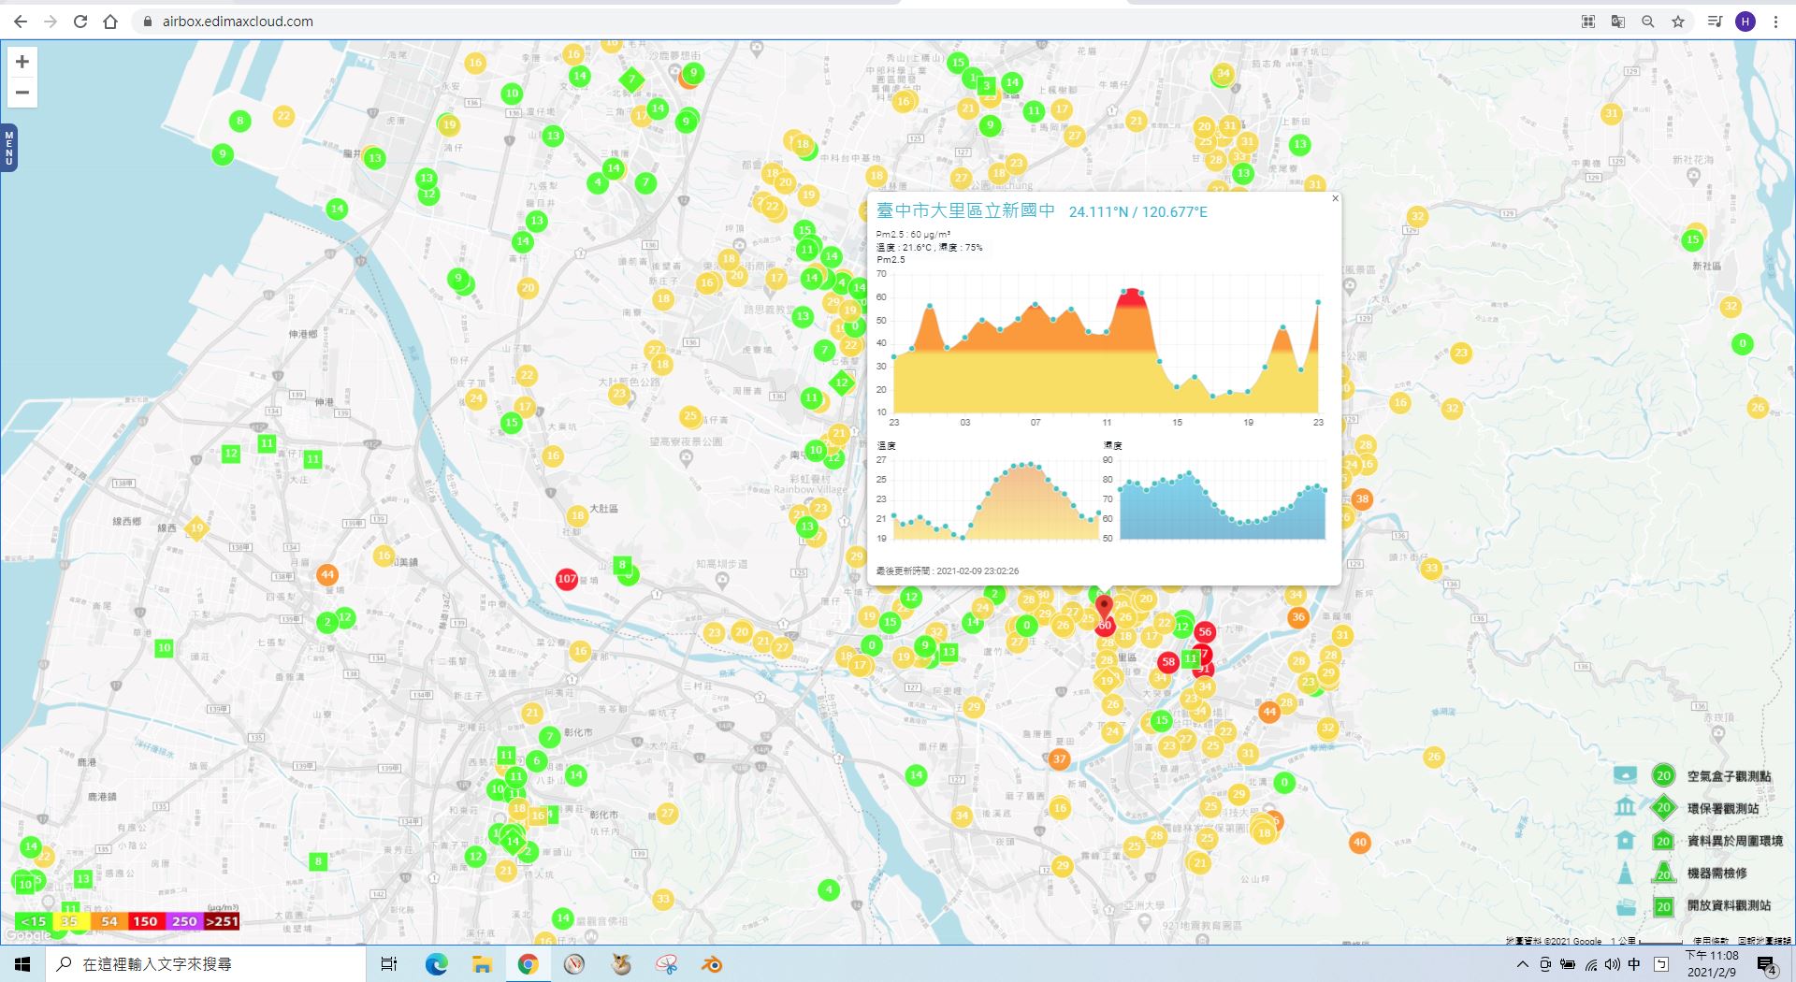The image size is (1796, 982).
Task: Open the zoom magnifier icon in address bar
Action: 1647,22
